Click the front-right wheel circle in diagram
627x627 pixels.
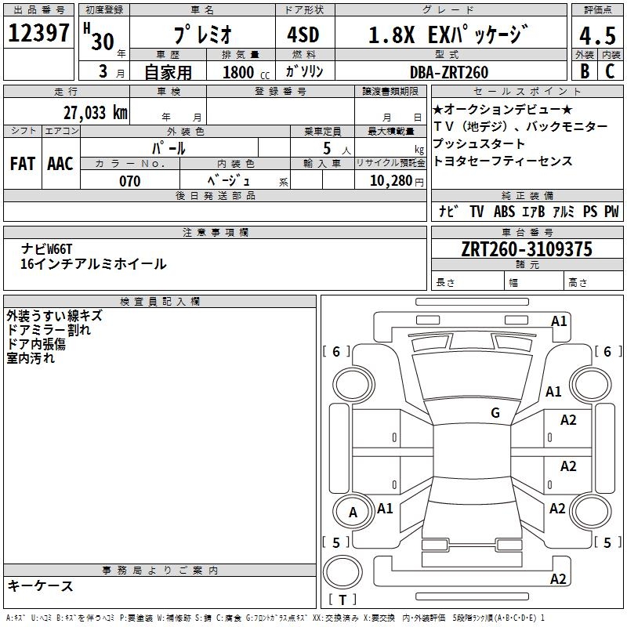[591, 385]
